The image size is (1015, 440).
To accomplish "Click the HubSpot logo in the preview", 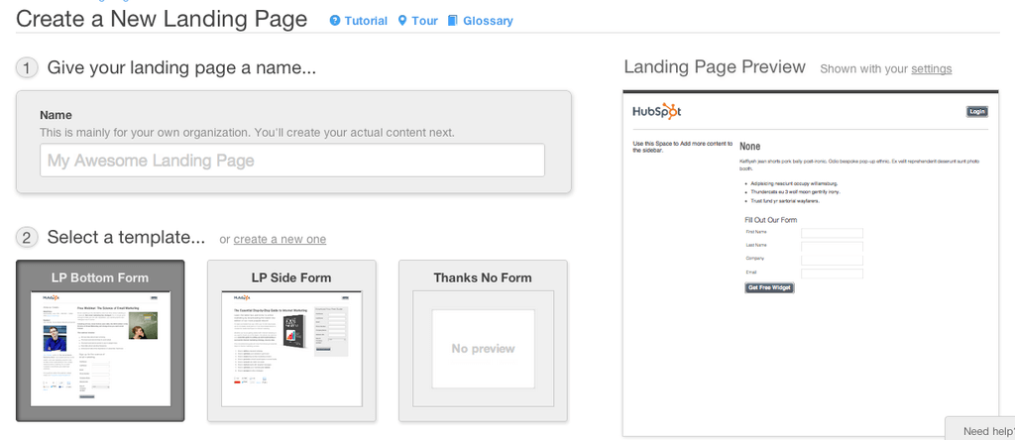I will (656, 111).
